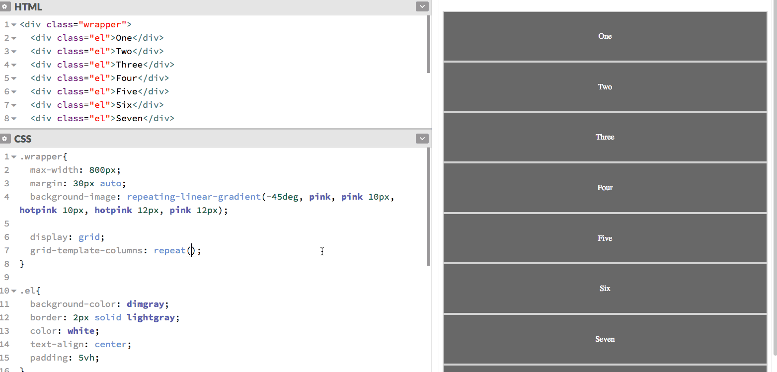Fold HTML line 5 containing Four div
This screenshot has width=777, height=372.
(x=14, y=78)
